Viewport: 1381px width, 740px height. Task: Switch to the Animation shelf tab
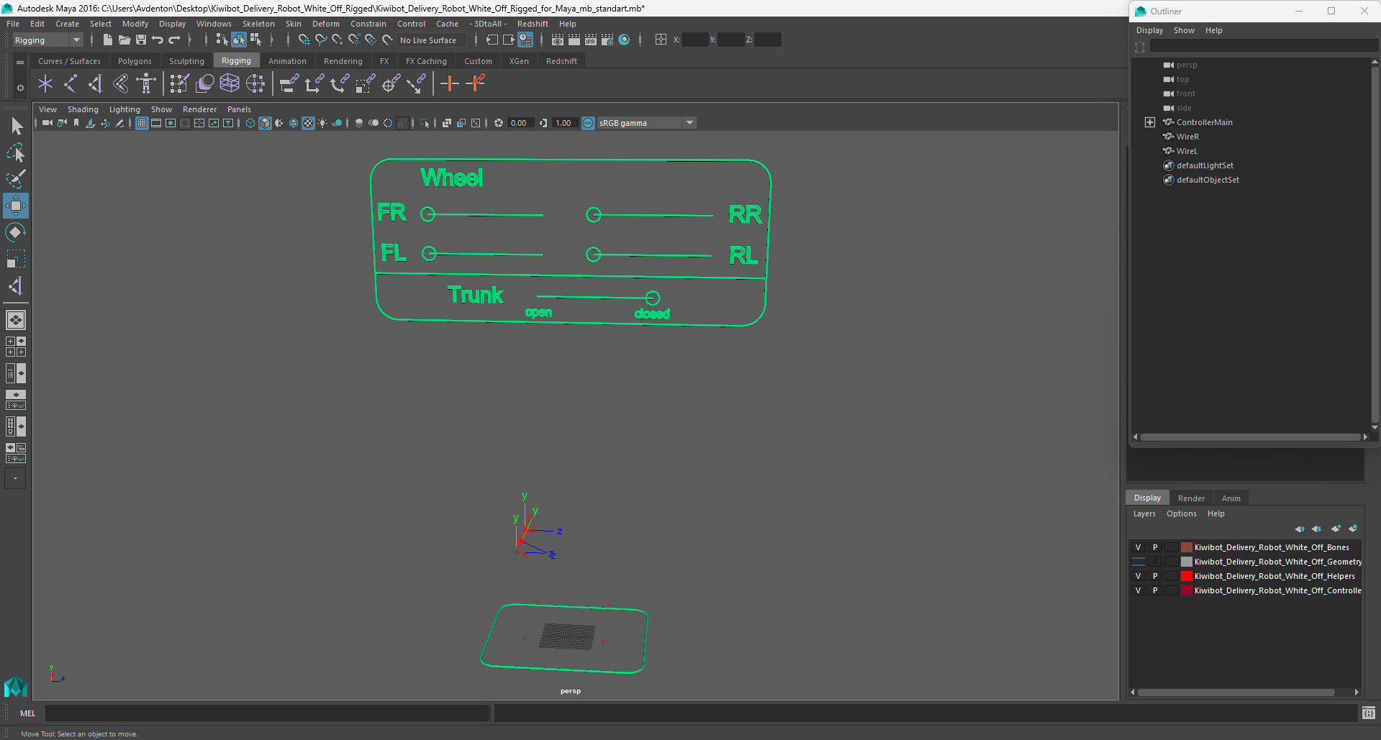click(x=287, y=61)
